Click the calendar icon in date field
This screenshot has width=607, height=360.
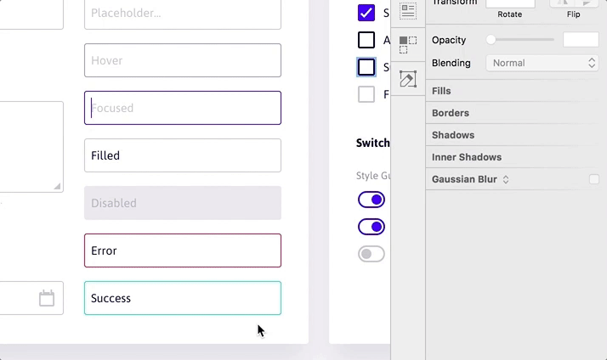(47, 298)
